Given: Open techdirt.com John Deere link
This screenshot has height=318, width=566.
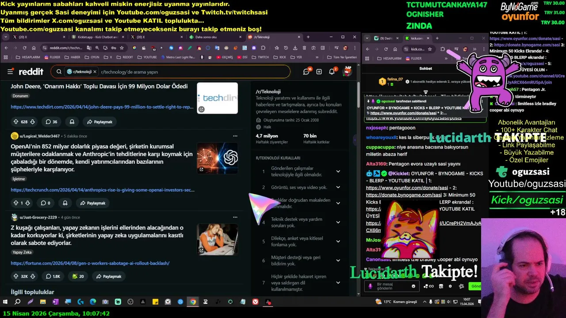Looking at the screenshot, I should [102, 107].
